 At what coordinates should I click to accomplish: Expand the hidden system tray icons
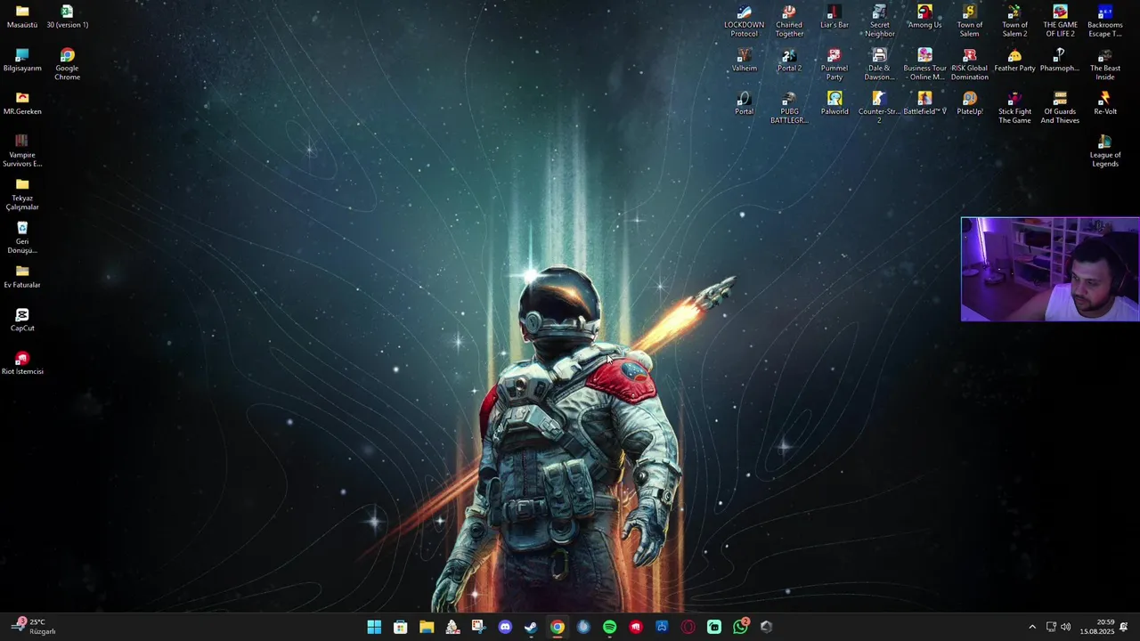click(1032, 627)
